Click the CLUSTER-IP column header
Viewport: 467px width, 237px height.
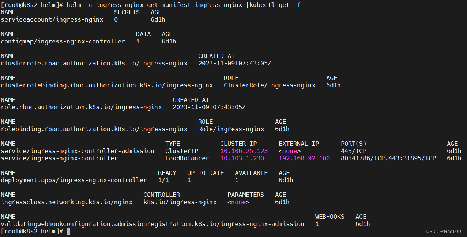click(238, 144)
